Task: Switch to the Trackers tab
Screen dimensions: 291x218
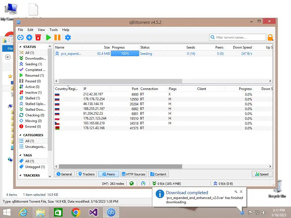Action: tap(86, 174)
